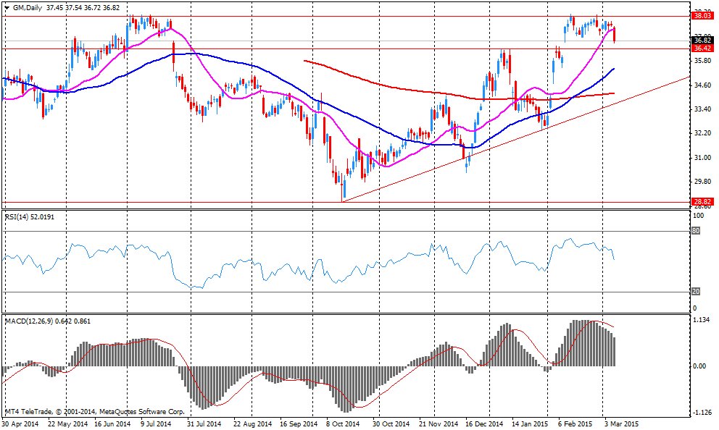Click the black 36.82 current price tag
Image resolution: width=719 pixels, height=430 pixels.
(x=701, y=41)
